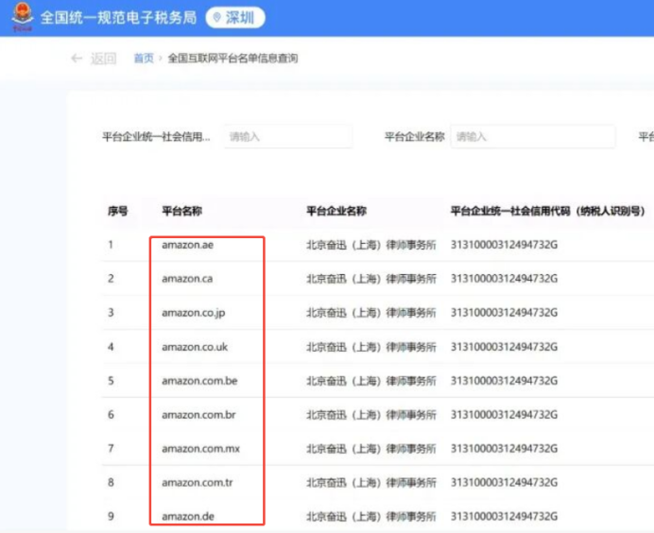Viewport: 654px width, 533px height.
Task: Select the amazon.com.tr platform cell
Action: (198, 483)
